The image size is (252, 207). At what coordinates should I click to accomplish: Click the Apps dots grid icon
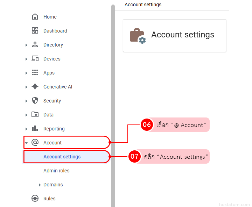[x=35, y=73]
